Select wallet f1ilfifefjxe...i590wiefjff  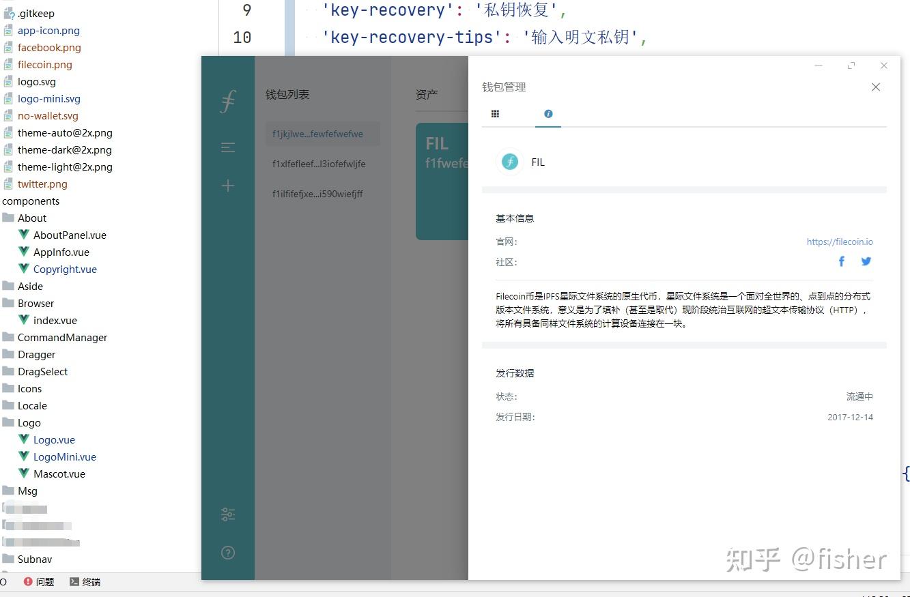(322, 194)
